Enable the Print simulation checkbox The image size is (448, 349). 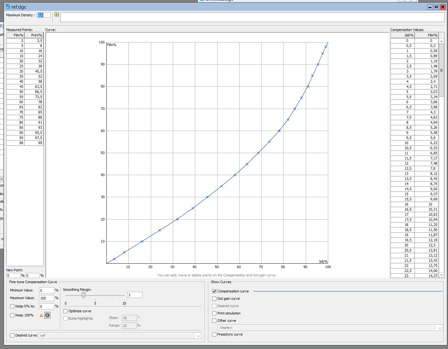[x=214, y=313]
